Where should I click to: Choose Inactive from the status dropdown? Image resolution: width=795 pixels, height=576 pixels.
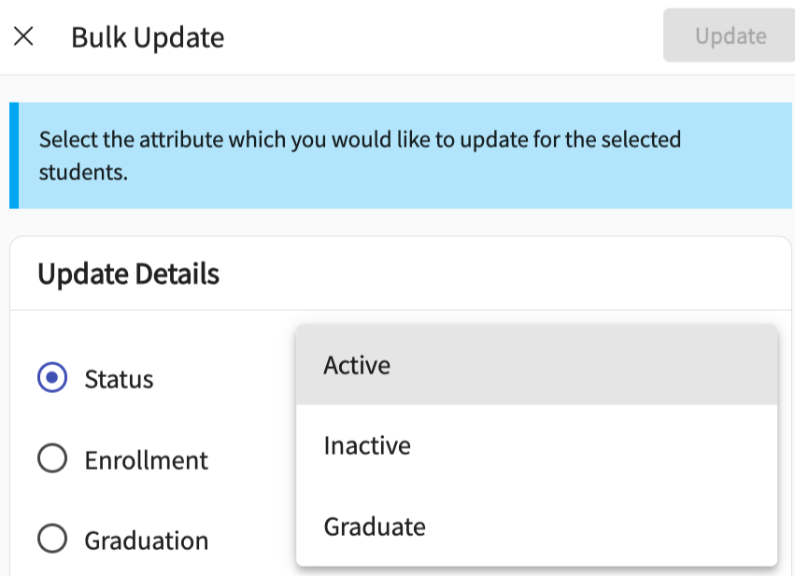click(x=367, y=445)
